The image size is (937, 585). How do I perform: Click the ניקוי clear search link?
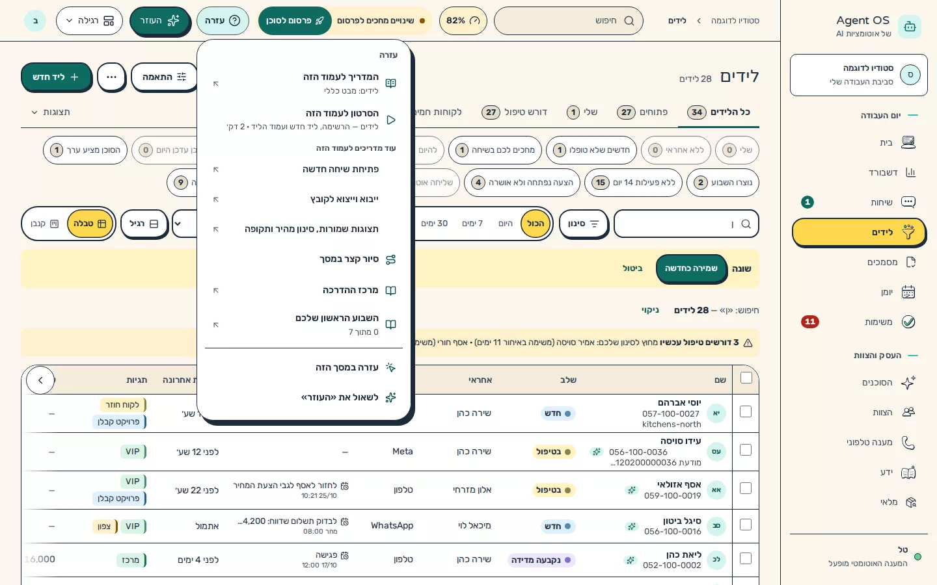[x=651, y=310]
